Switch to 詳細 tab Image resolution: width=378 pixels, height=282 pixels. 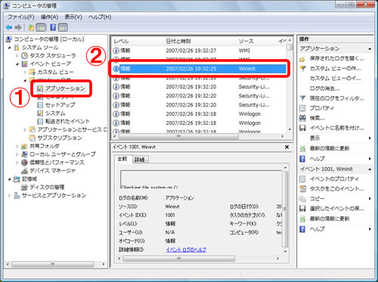(x=140, y=160)
